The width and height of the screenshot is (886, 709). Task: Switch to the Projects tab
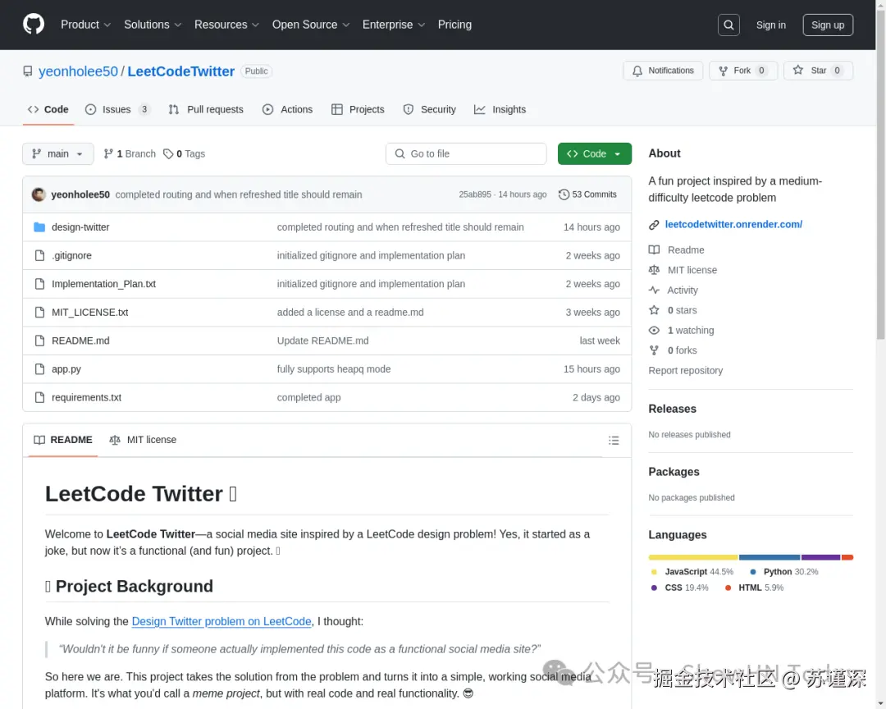click(358, 110)
